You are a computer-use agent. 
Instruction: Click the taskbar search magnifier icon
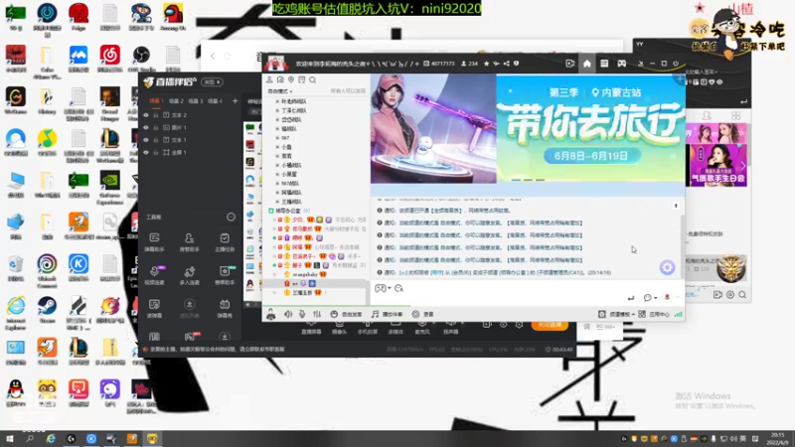click(x=30, y=439)
